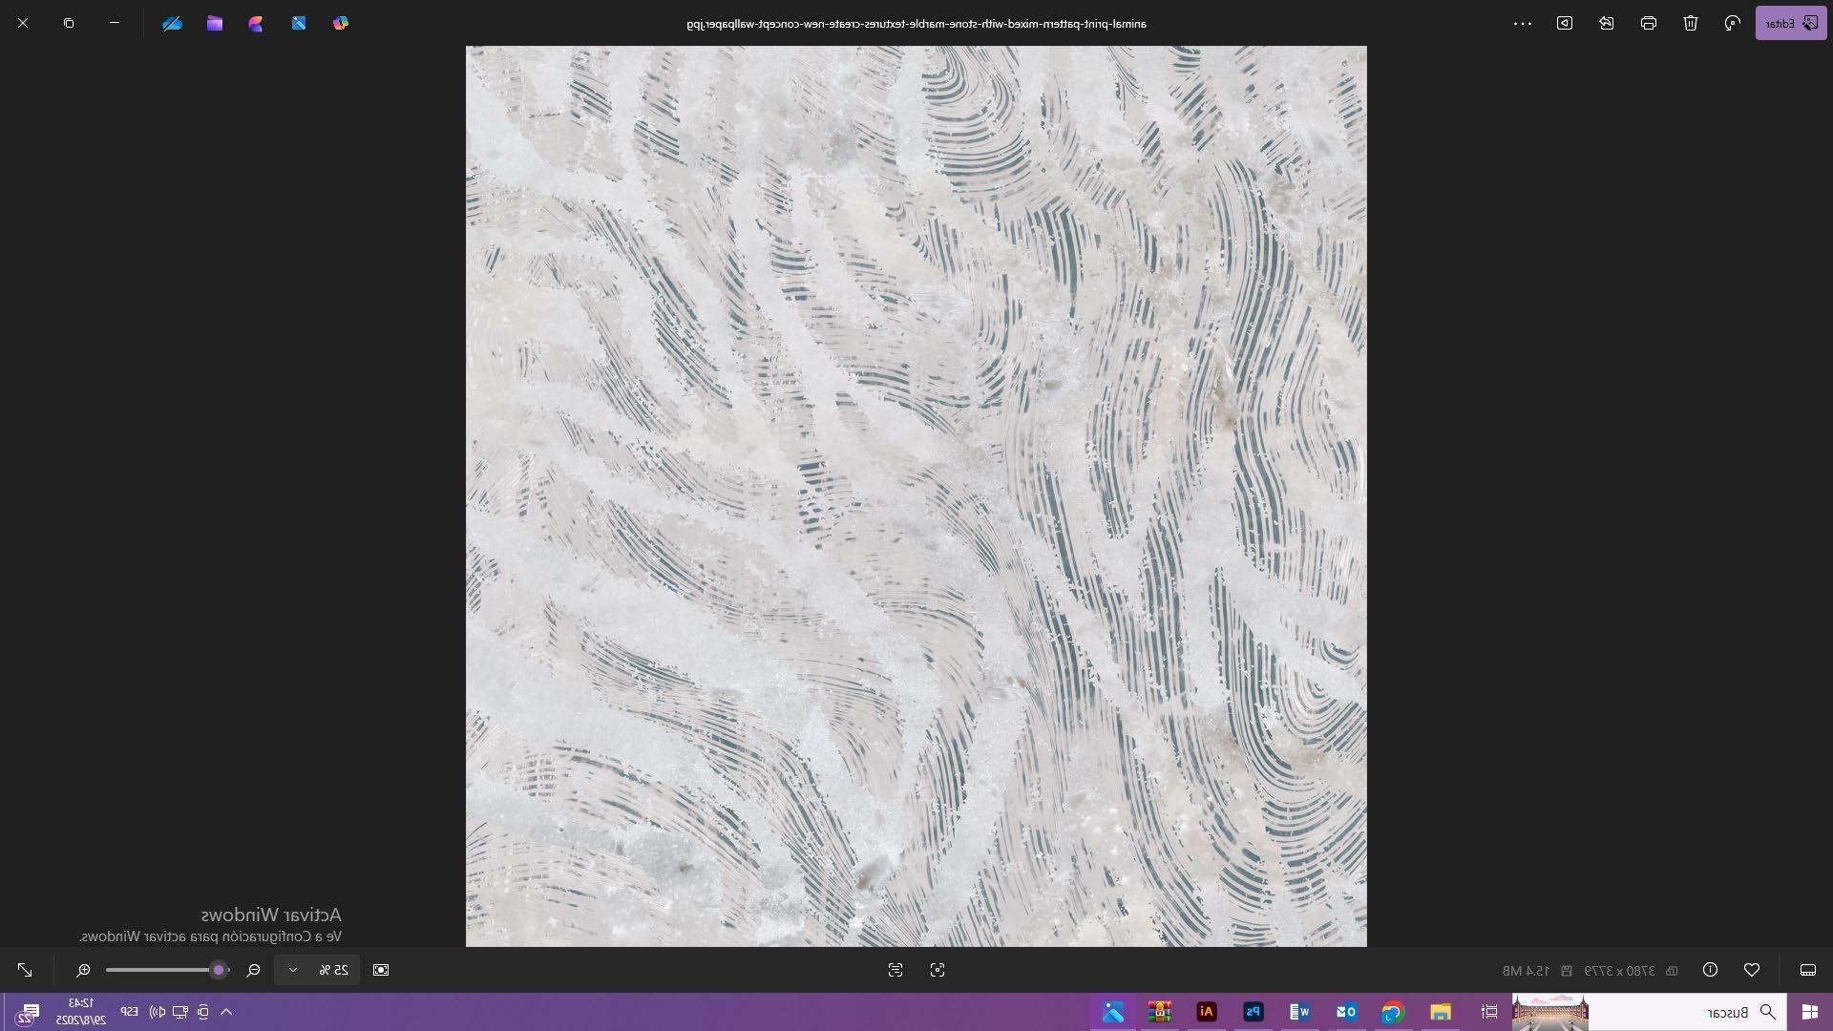Click the zoom in magnifier icon
This screenshot has width=1833, height=1031.
[84, 970]
